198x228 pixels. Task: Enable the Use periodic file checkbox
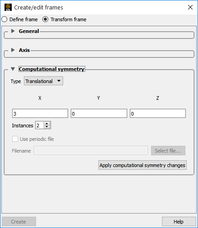pos(15,139)
